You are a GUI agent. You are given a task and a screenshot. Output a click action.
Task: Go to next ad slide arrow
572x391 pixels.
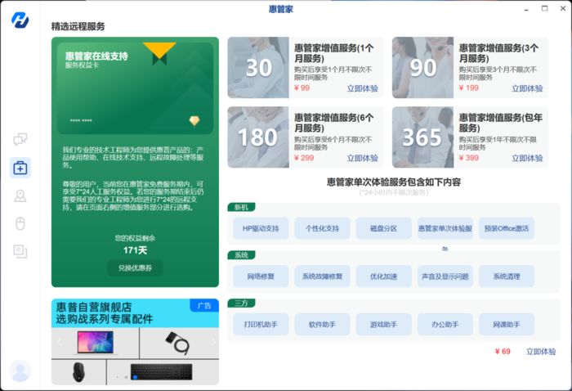[x=213, y=342]
